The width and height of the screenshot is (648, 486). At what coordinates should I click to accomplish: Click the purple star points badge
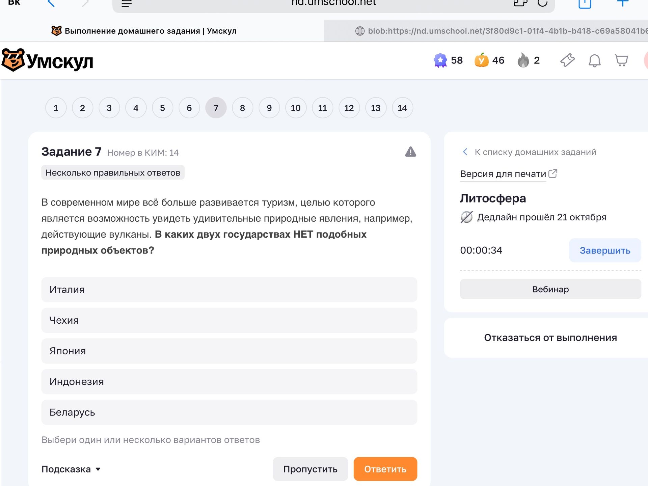click(x=440, y=60)
